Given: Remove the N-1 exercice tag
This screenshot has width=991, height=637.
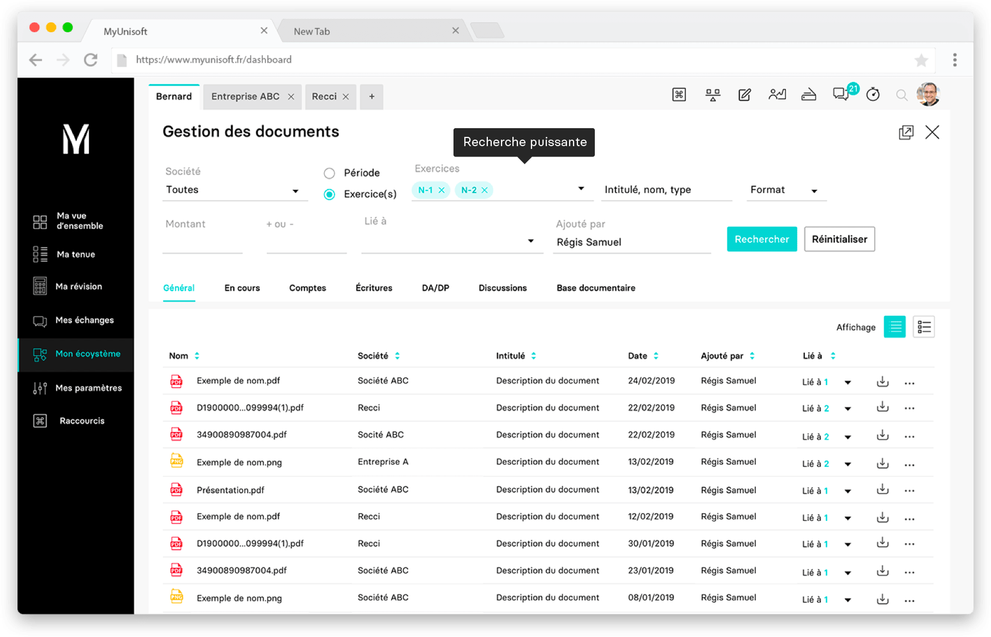Looking at the screenshot, I should 441,190.
